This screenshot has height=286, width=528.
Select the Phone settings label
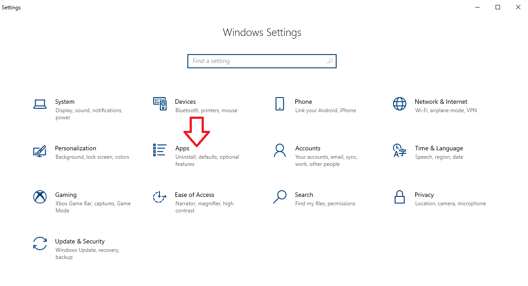303,102
